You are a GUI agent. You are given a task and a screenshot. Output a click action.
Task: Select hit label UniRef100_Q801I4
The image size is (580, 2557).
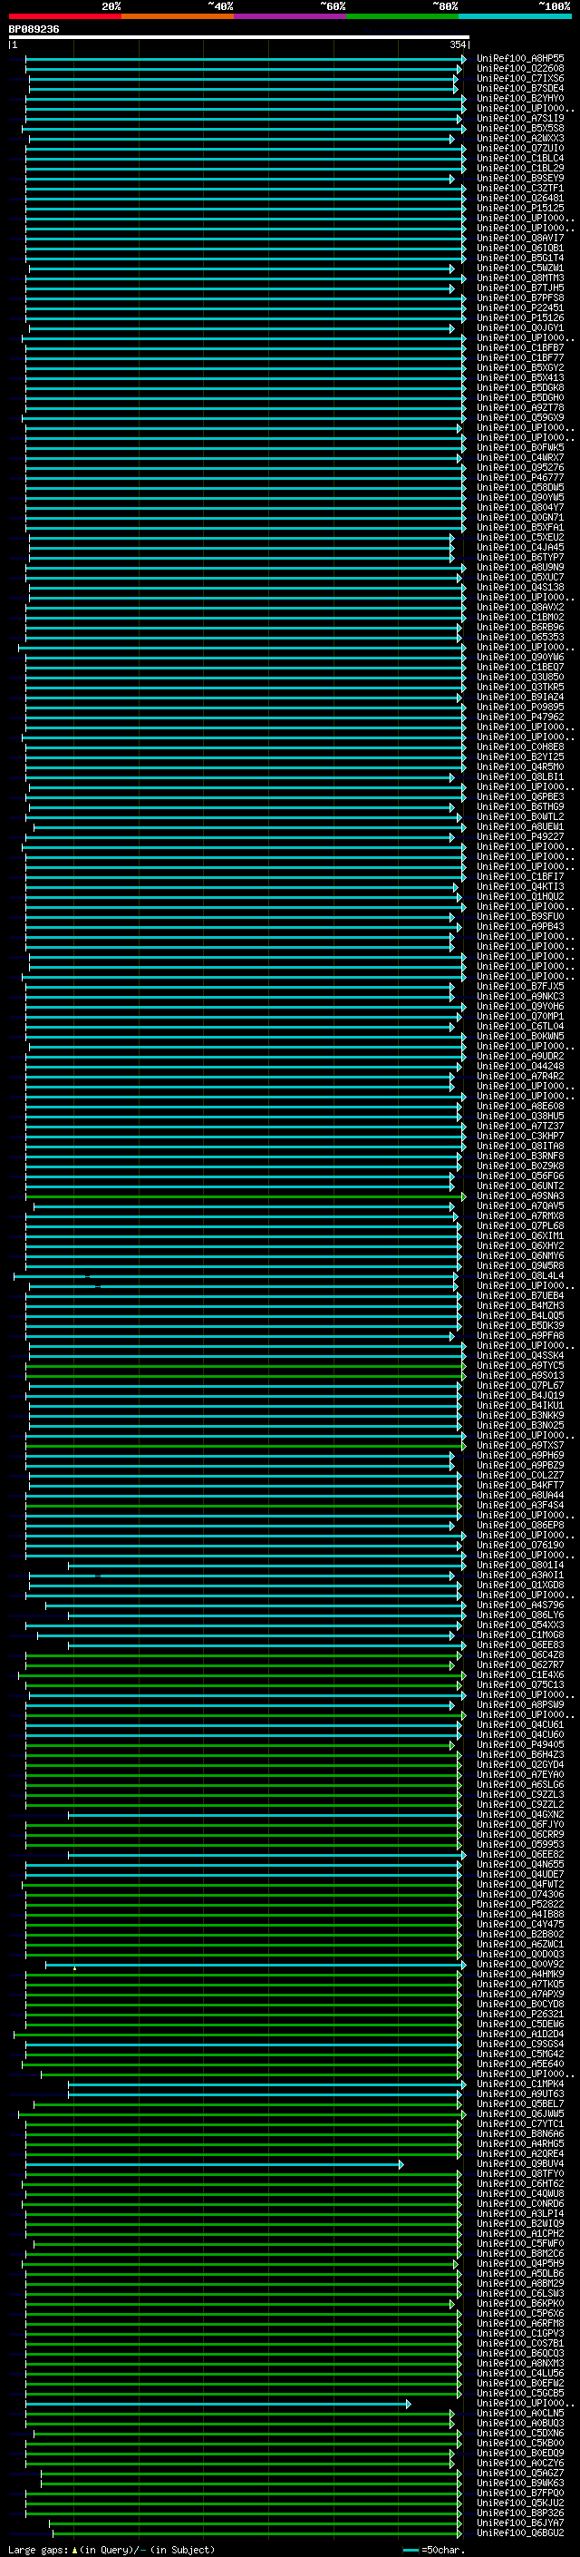coord(520,1565)
